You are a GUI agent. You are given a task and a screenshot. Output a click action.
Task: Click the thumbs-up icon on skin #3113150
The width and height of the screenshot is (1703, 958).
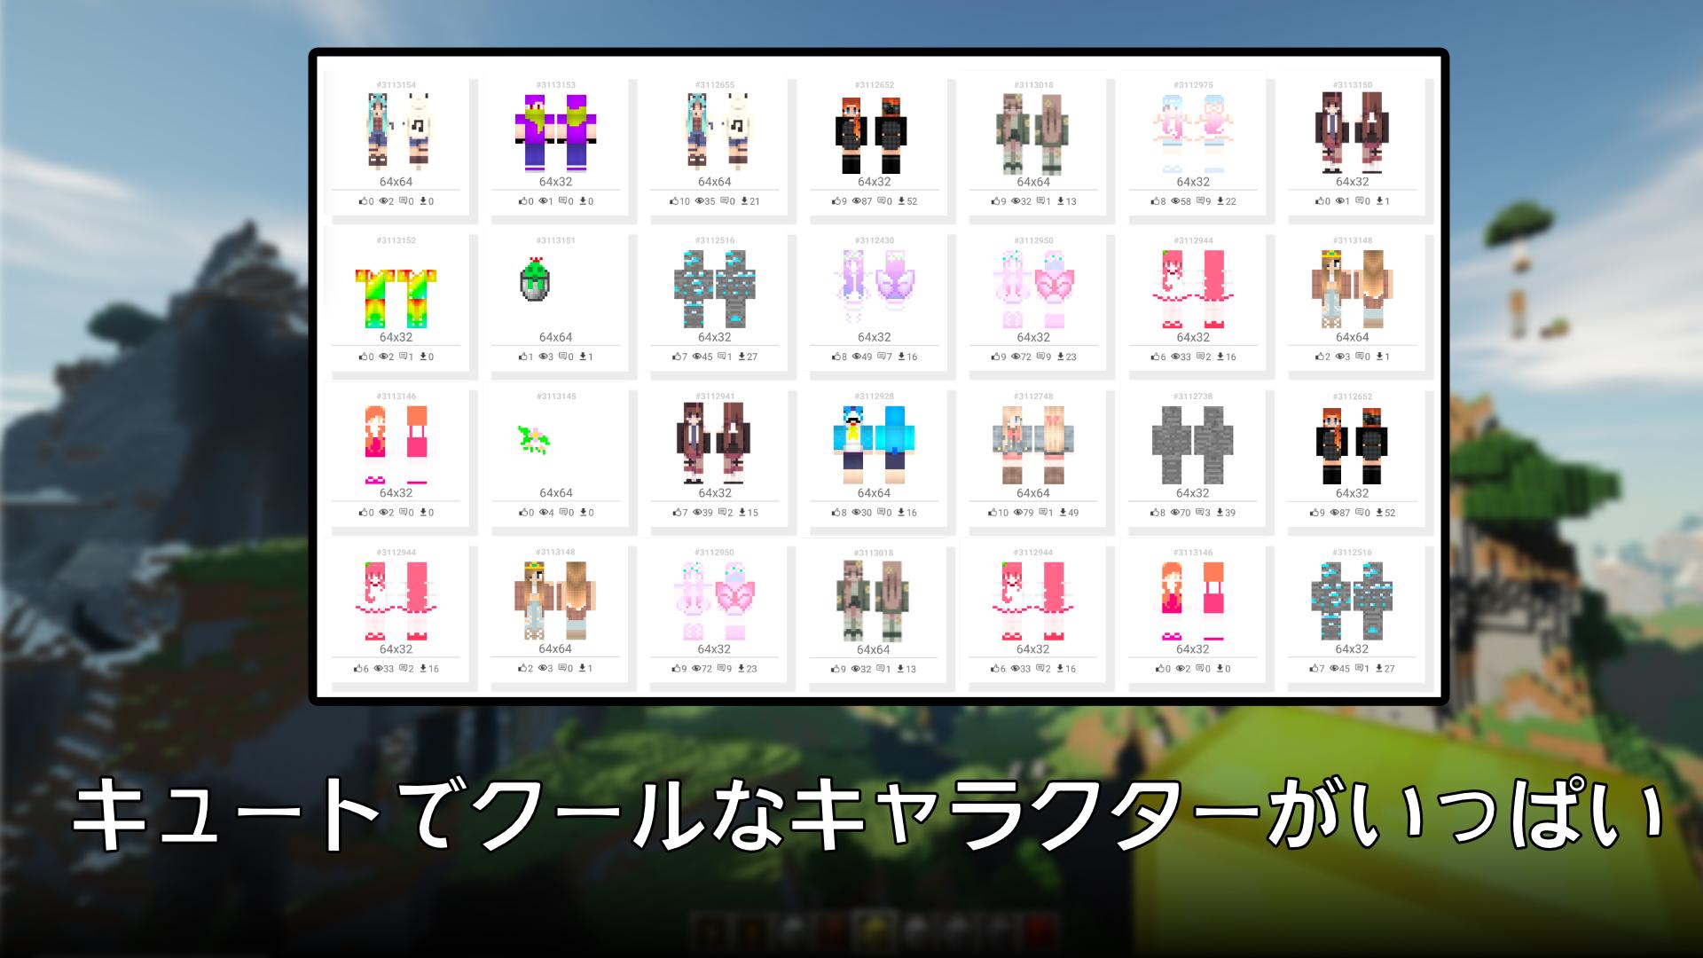[x=1320, y=201]
